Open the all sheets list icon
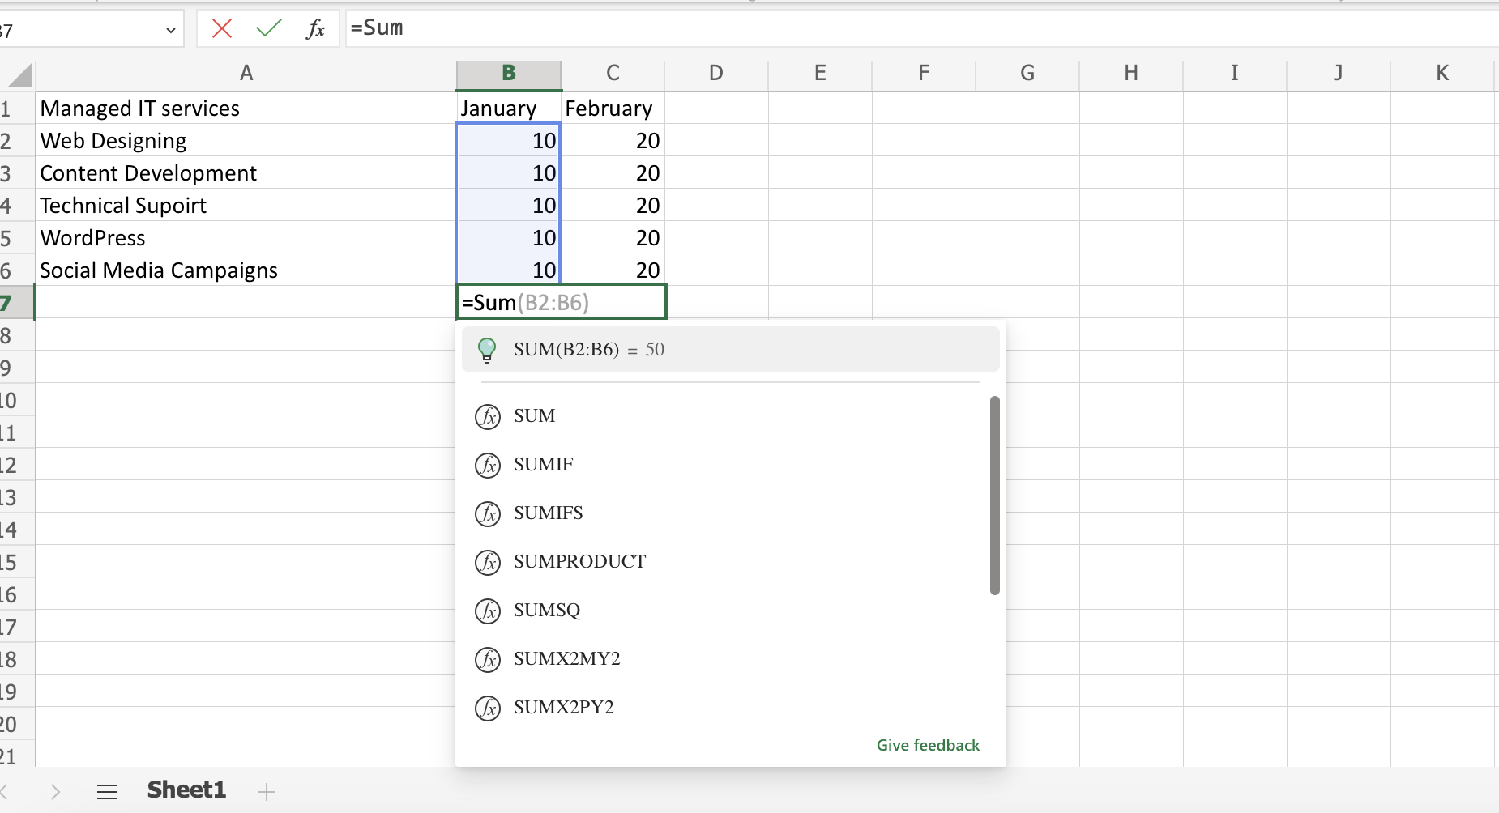 (107, 791)
